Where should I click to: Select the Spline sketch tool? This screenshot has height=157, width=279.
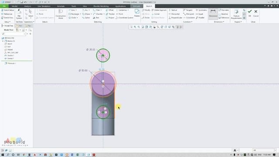coord(86,17)
